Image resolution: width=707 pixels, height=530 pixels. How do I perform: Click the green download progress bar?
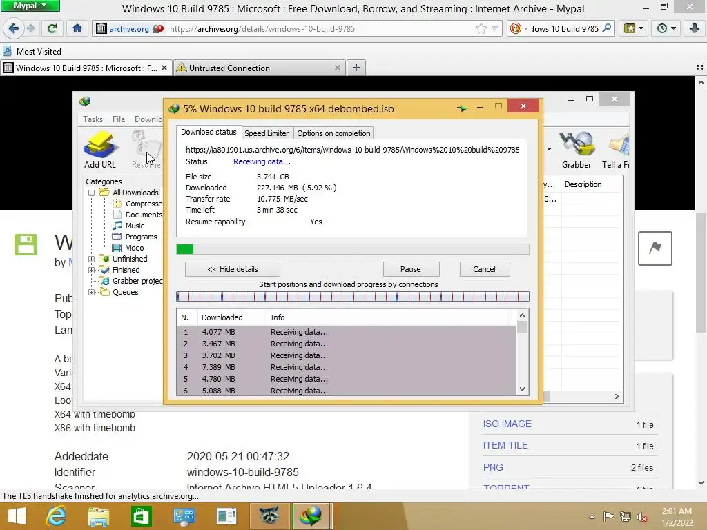[x=353, y=249]
